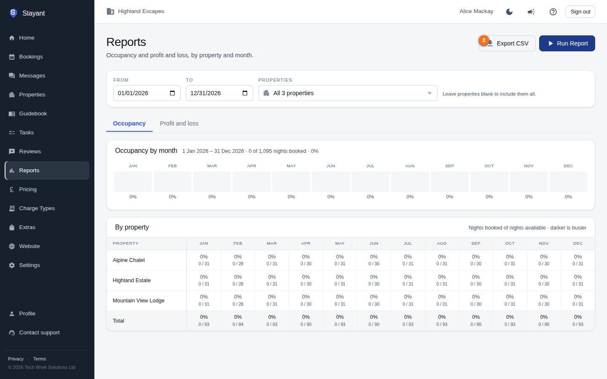This screenshot has width=607, height=379.
Task: Click the Messages chat icon in sidebar
Action: (12, 76)
